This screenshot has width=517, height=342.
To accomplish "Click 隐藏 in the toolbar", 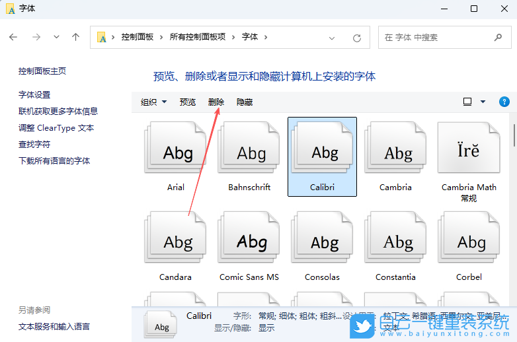I will (245, 102).
